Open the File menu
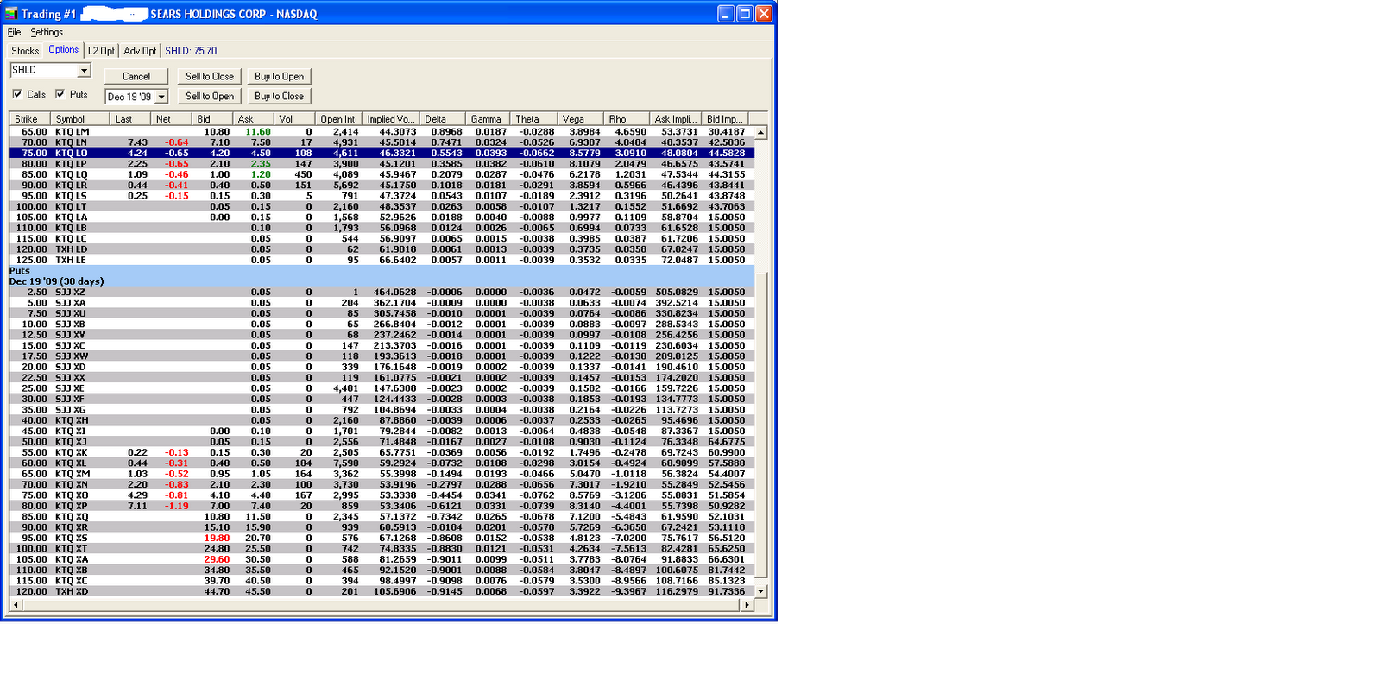Screen dimensions: 1381x681 click(x=15, y=32)
